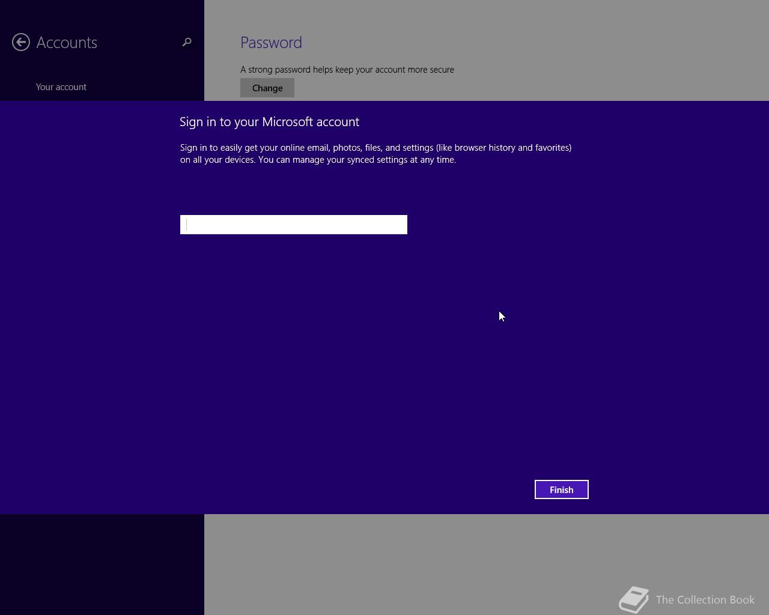Select Your account in the sidebar

[61, 87]
